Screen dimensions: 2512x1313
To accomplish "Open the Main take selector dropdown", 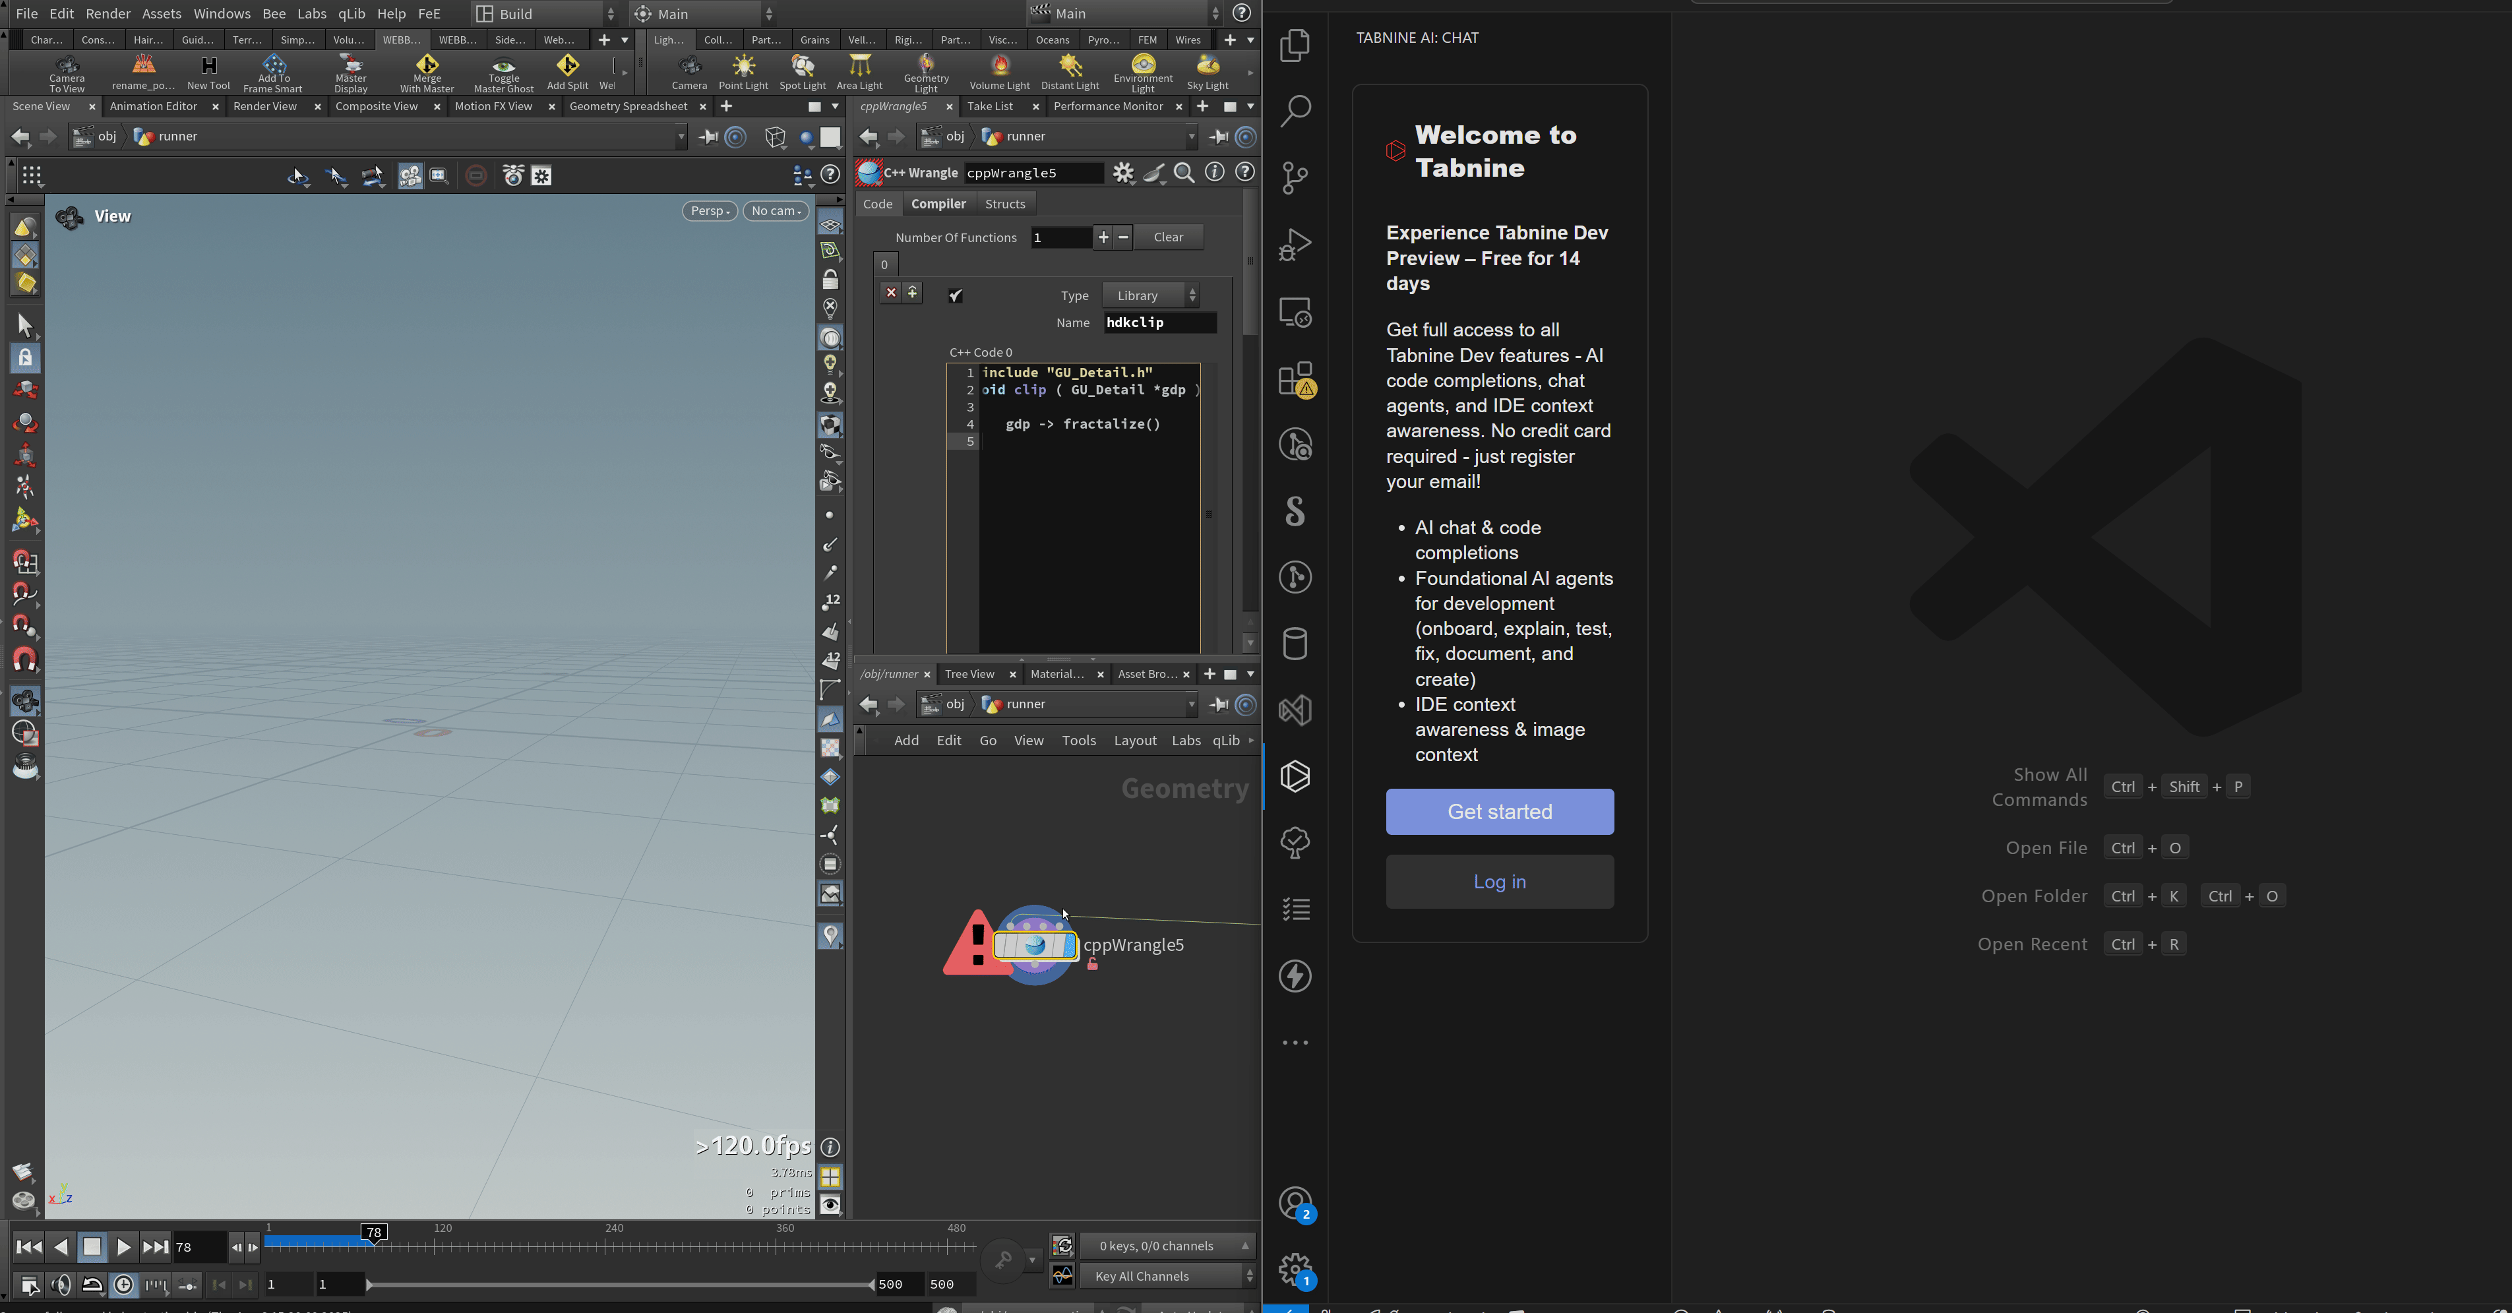I will pos(1125,14).
